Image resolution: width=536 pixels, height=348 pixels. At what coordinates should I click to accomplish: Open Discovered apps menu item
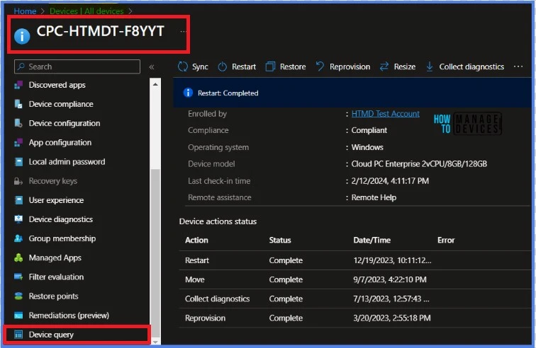point(57,85)
